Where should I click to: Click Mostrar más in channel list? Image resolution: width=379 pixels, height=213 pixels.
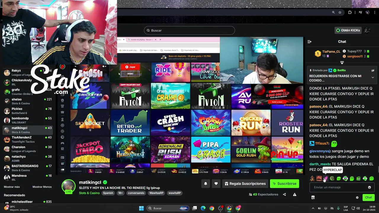(x=12, y=187)
